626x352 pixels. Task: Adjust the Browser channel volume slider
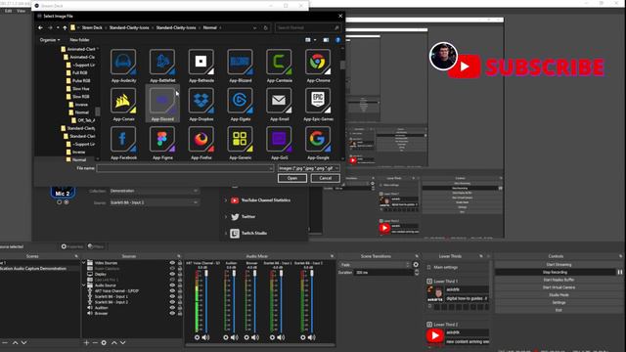pos(255,301)
